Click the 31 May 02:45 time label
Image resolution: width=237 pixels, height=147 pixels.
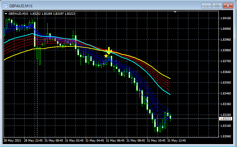(74, 141)
